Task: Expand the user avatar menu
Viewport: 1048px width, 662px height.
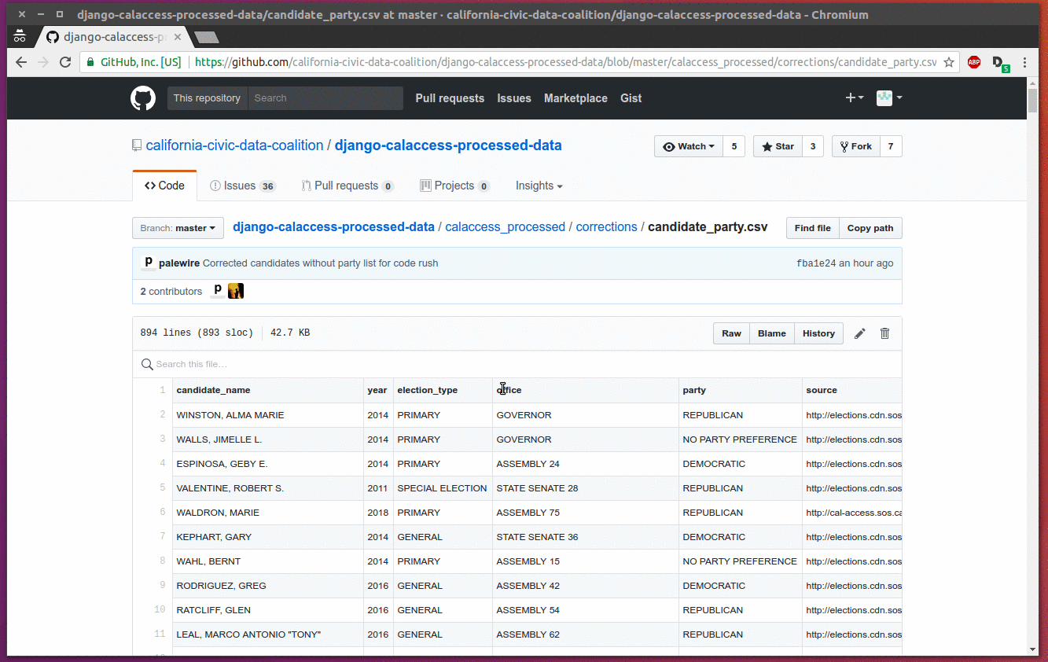Action: pyautogui.click(x=889, y=98)
